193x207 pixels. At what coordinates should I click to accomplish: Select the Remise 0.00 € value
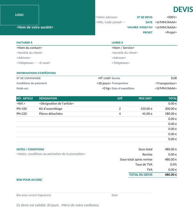172,154
